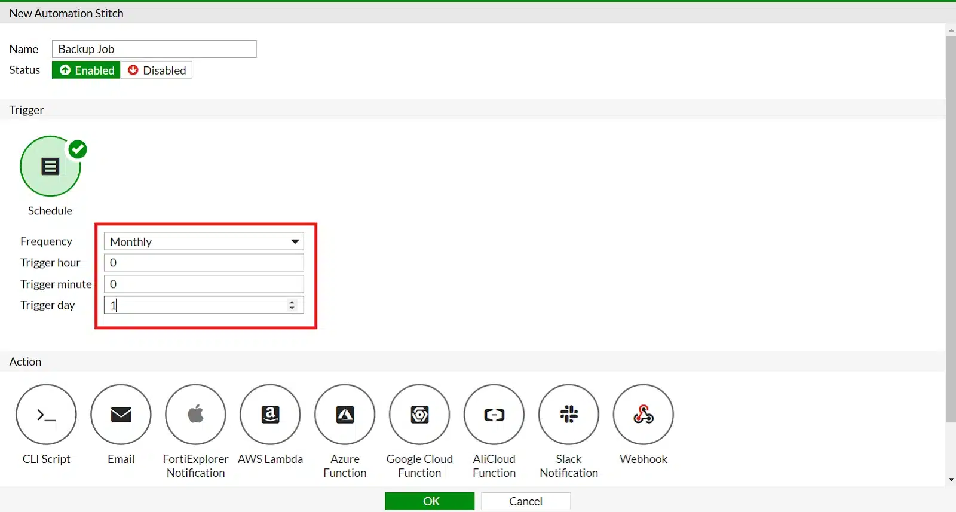The image size is (956, 512).
Task: Set status to Enabled
Action: pos(87,70)
